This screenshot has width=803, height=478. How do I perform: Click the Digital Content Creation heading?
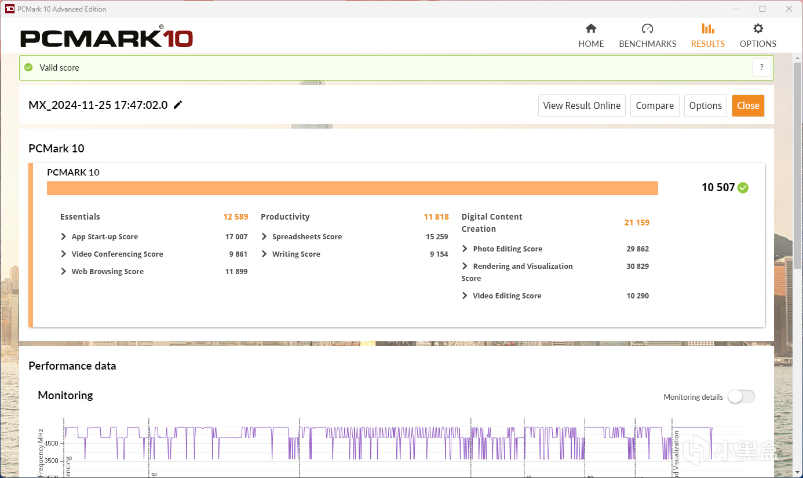click(492, 222)
